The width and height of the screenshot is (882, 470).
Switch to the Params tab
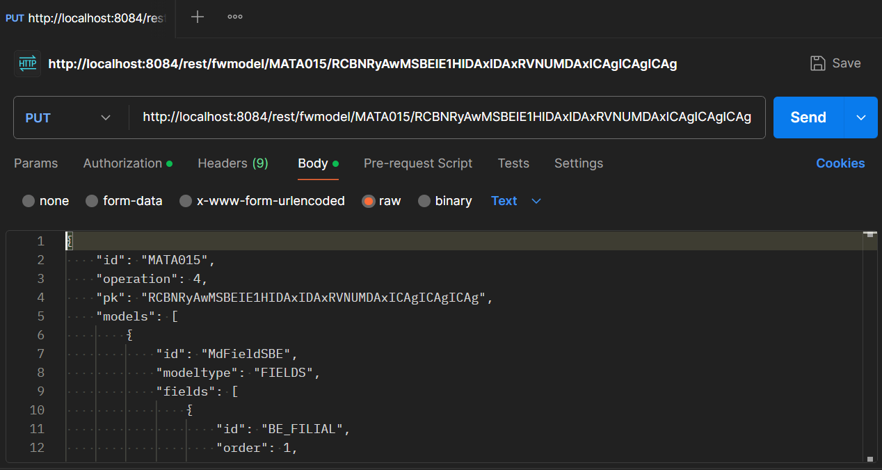(x=36, y=163)
